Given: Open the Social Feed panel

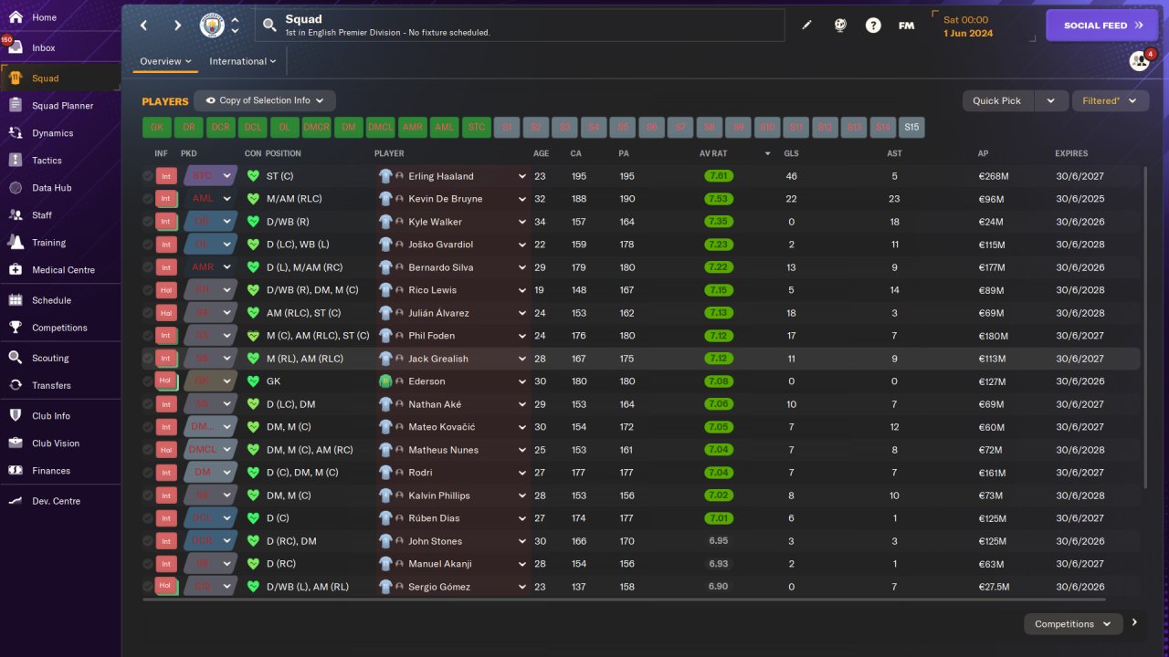Looking at the screenshot, I should tap(1103, 26).
